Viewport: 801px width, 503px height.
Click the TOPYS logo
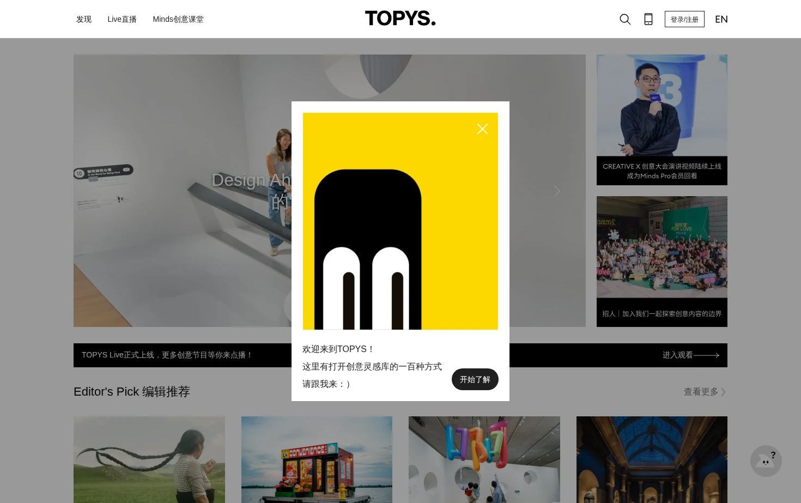400,19
